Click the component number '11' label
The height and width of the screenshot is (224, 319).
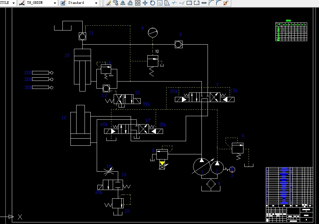(x=91, y=33)
